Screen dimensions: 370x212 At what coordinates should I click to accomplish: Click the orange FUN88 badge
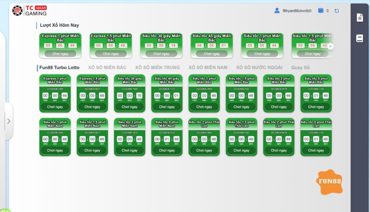(330, 182)
